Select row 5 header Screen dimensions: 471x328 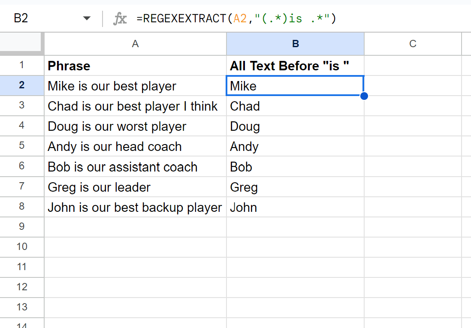21,146
